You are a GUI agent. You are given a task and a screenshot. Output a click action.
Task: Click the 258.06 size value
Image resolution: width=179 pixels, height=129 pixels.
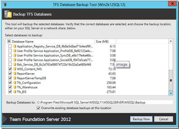111,83
